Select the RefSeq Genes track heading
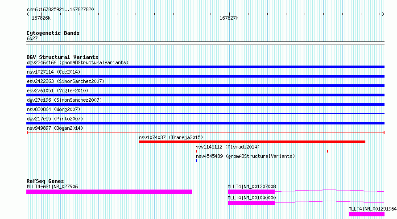This screenshot has width=397, height=219. pos(45,181)
